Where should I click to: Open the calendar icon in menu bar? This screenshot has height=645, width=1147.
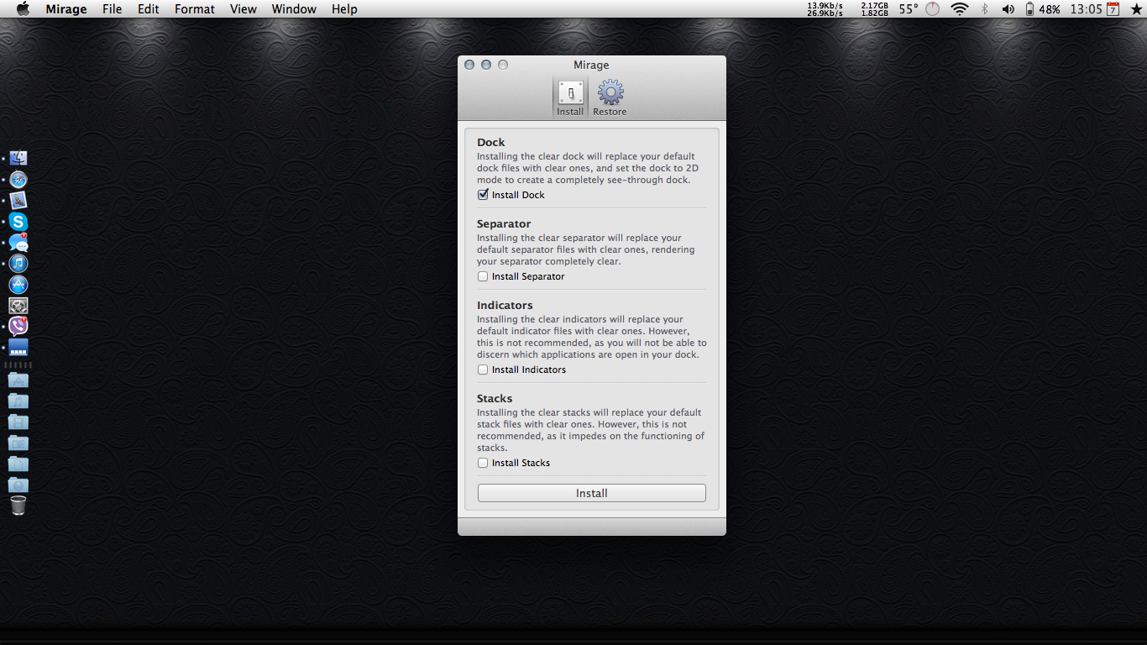click(x=1113, y=9)
